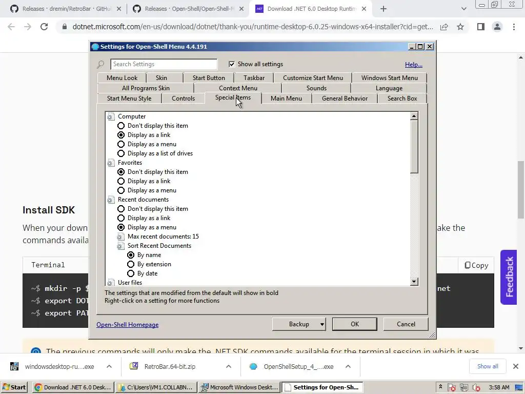Open a new Chrome tab
This screenshot has width=525, height=394.
click(383, 9)
